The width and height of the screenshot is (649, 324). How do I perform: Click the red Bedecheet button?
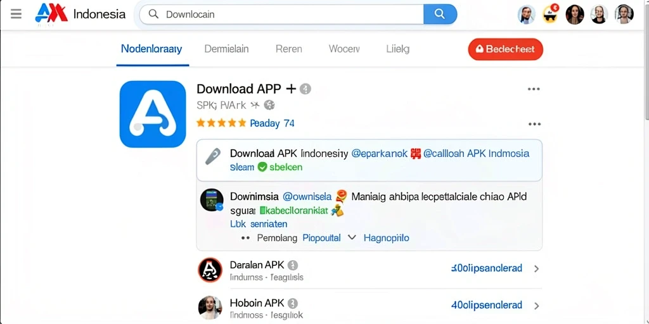click(x=505, y=49)
